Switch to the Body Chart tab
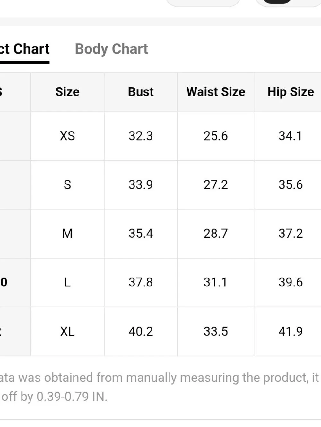The height and width of the screenshot is (427, 321). [x=111, y=49]
